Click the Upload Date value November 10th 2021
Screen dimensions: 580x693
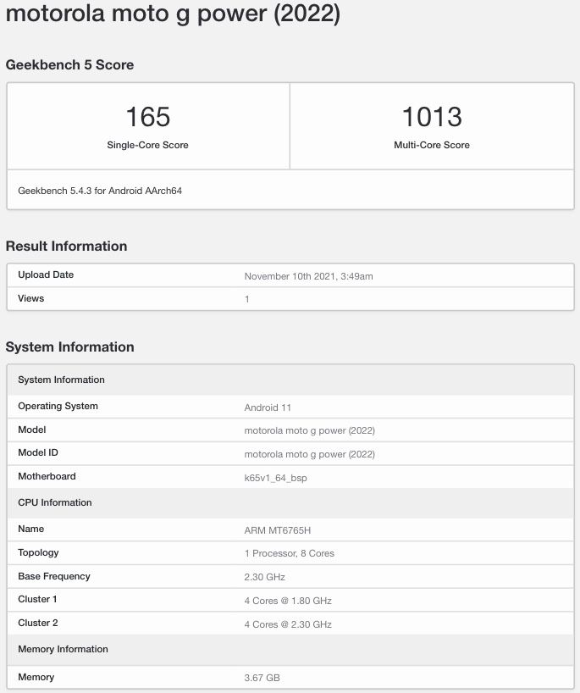308,276
